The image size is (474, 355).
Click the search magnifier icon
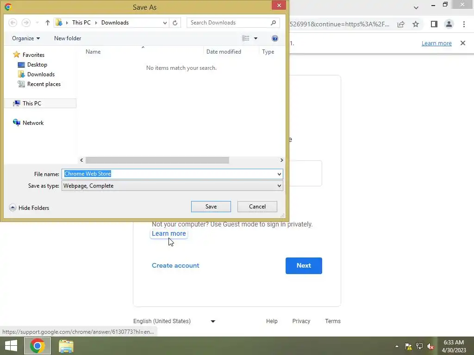[x=273, y=23]
